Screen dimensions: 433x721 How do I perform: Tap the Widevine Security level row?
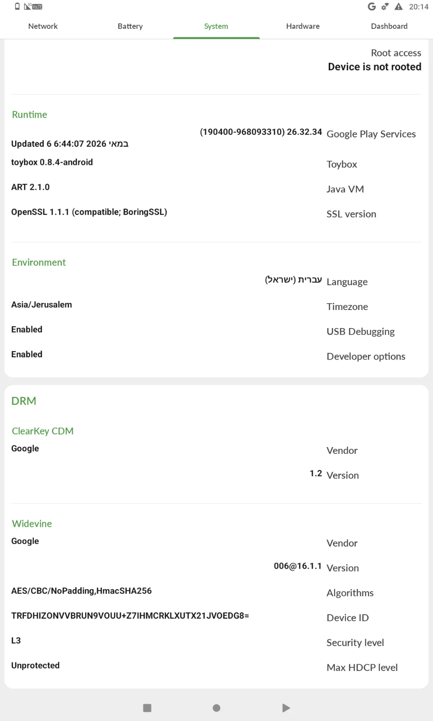click(216, 642)
